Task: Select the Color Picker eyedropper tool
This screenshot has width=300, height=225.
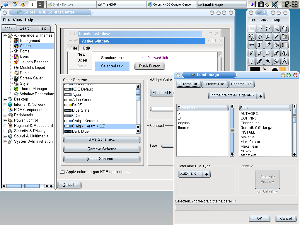Action: [268, 45]
